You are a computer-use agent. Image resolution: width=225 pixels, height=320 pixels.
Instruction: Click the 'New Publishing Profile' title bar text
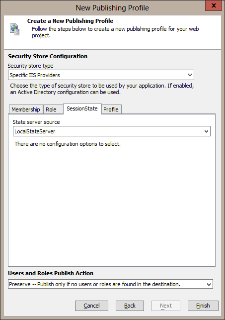coord(112,8)
